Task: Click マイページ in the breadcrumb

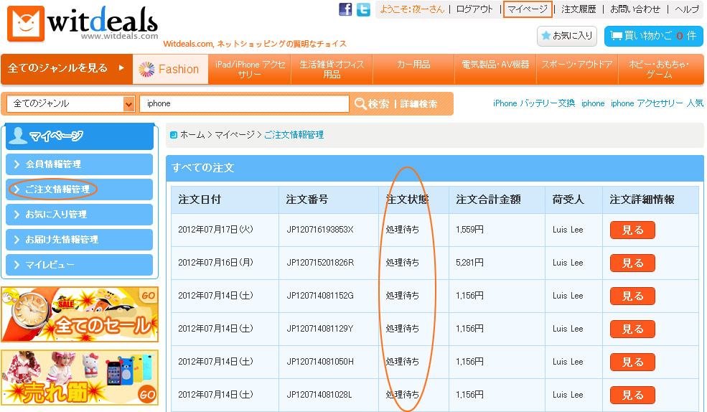Action: 235,135
